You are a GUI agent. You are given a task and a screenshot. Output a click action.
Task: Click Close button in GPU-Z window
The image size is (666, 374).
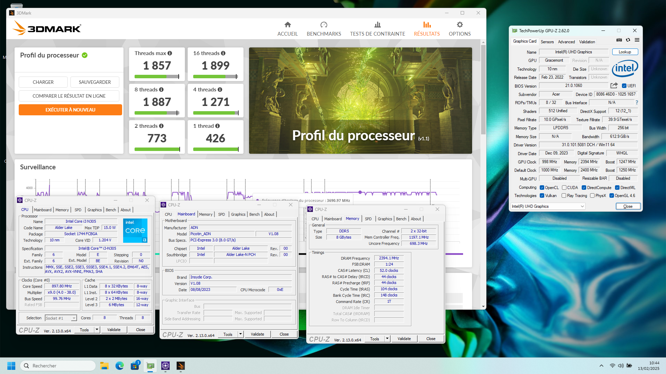tap(628, 206)
